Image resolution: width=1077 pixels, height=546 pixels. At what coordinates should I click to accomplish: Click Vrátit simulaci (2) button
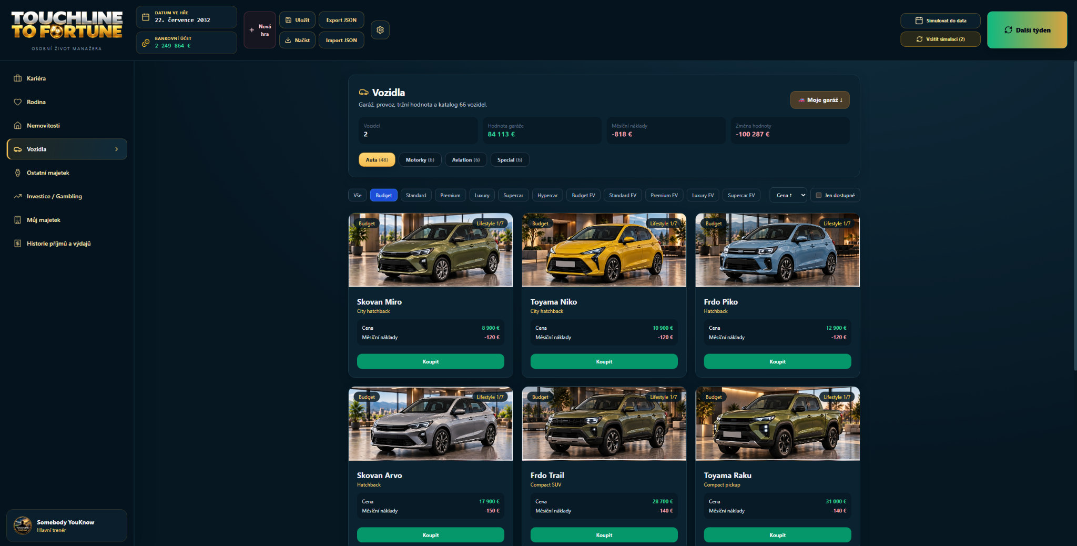pos(940,39)
